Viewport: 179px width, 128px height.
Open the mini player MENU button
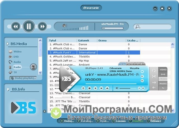(x=123, y=64)
